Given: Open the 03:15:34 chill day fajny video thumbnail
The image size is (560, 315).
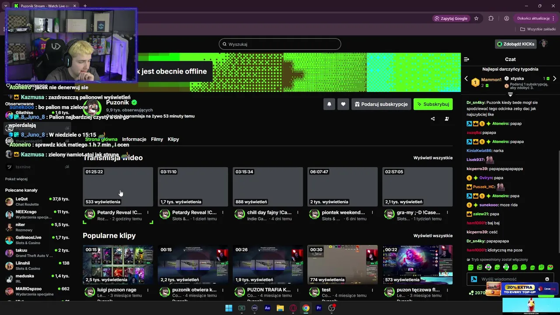Looking at the screenshot, I should click(268, 187).
